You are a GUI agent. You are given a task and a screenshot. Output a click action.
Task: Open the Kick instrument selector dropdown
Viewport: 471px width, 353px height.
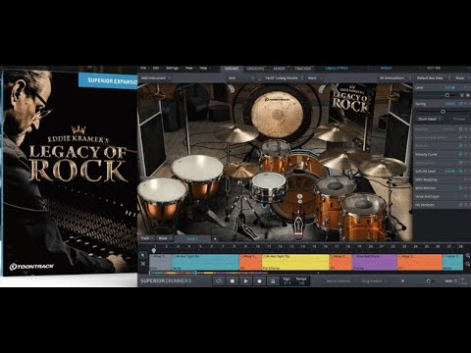(241, 78)
